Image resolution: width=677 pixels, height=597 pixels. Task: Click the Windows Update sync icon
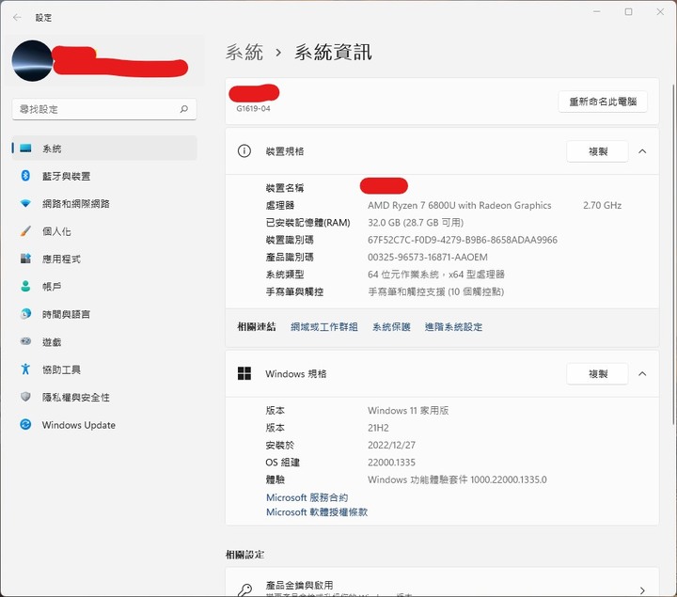click(x=25, y=425)
